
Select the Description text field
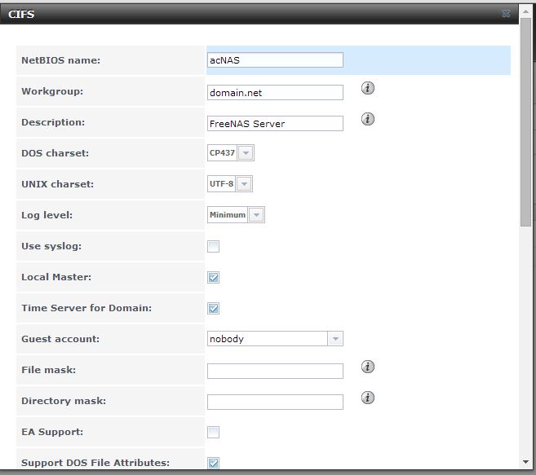[275, 124]
